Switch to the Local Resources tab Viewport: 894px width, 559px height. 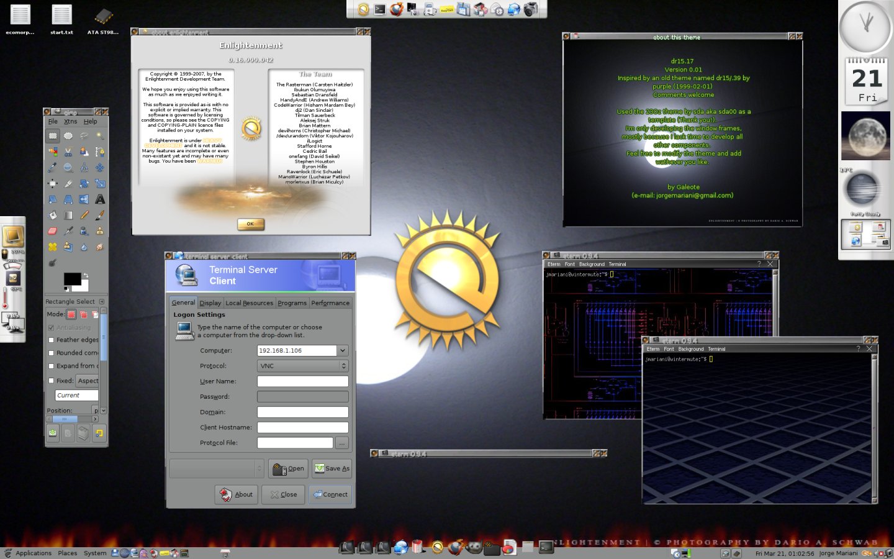pyautogui.click(x=249, y=303)
